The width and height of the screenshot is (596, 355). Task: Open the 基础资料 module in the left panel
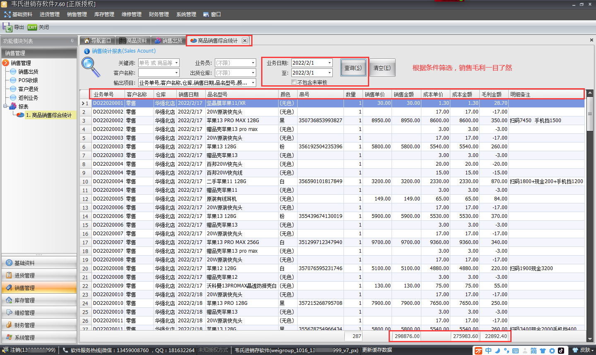tap(39, 263)
